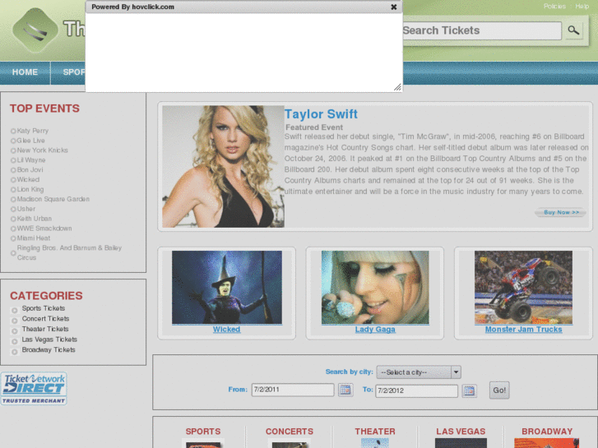Open the Monster Jam Trucks caption link
This screenshot has width=598, height=448.
[523, 329]
